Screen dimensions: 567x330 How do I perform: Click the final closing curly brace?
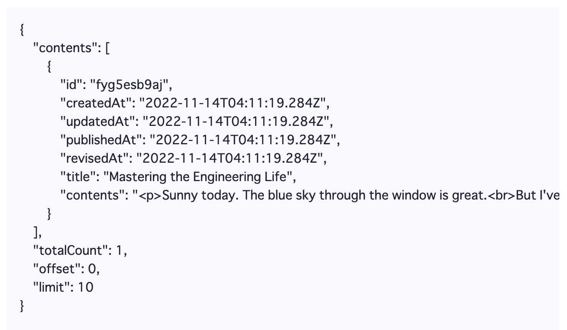22,306
